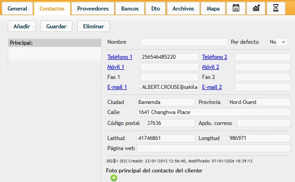Edit Calle field 1641 Changhwa Place
295x182 pixels.
pyautogui.click(x=214, y=112)
